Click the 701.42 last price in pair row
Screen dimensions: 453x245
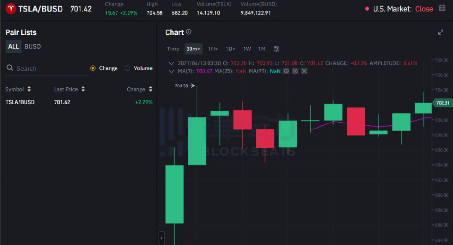click(62, 102)
